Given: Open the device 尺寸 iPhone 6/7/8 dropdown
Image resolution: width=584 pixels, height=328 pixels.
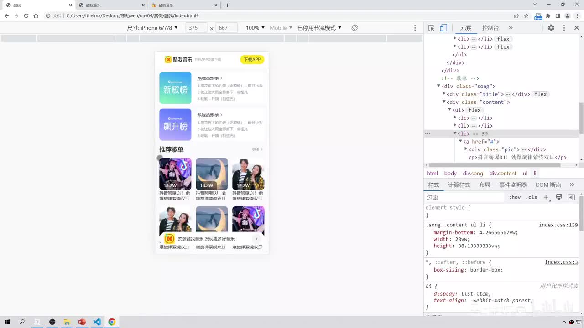Looking at the screenshot, I should (152, 28).
